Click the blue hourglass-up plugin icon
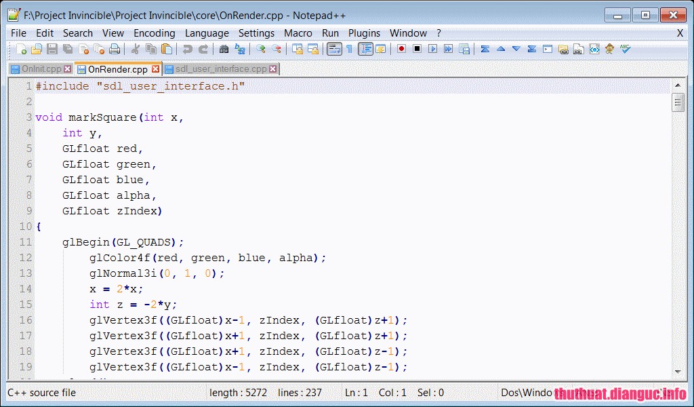The height and width of the screenshot is (407, 694). pos(485,49)
